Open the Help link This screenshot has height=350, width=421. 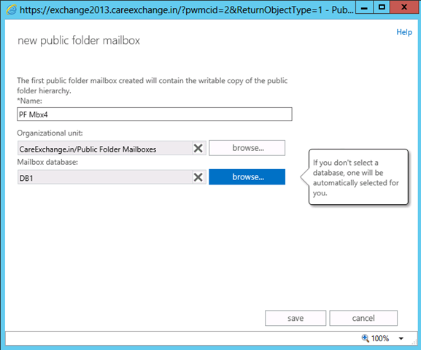404,32
